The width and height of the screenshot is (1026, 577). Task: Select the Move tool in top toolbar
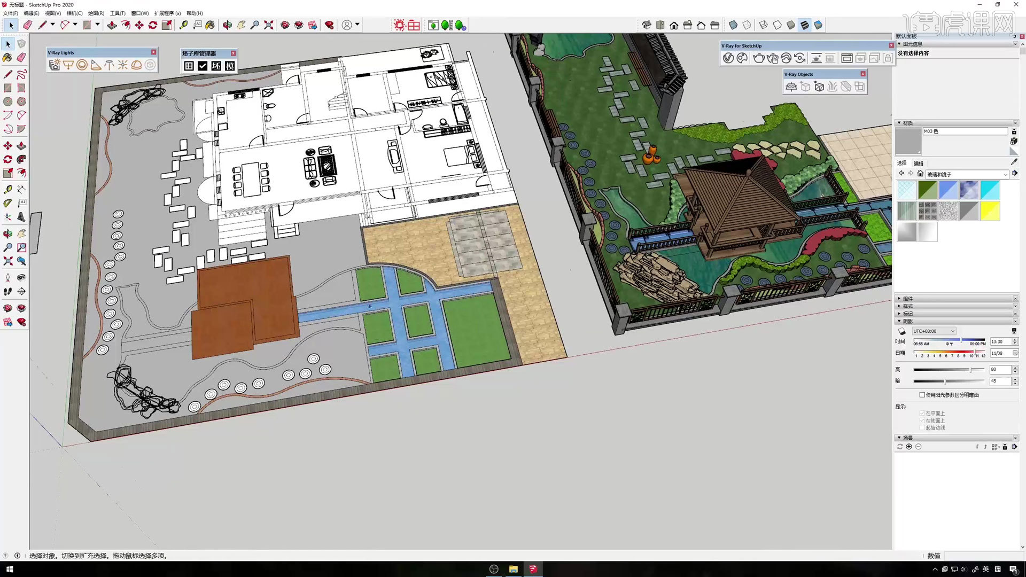click(x=139, y=25)
